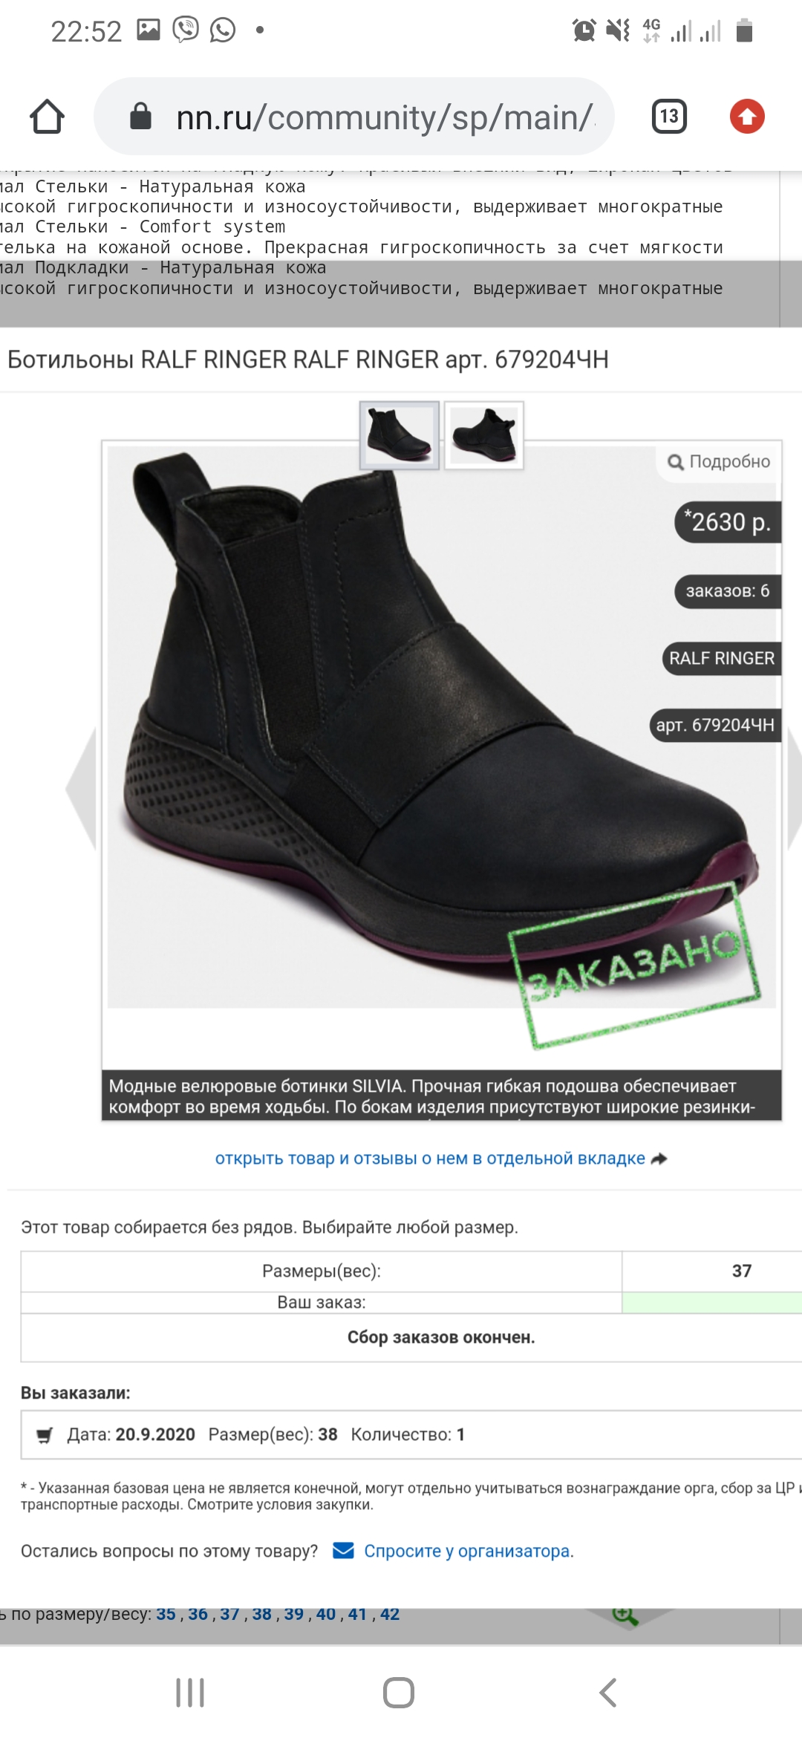This screenshot has width=802, height=1738.
Task: Filter by size 38 link
Action: 261,1614
